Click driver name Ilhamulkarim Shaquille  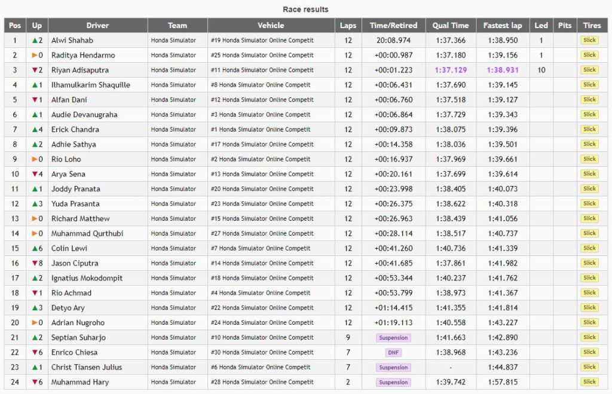tap(90, 85)
